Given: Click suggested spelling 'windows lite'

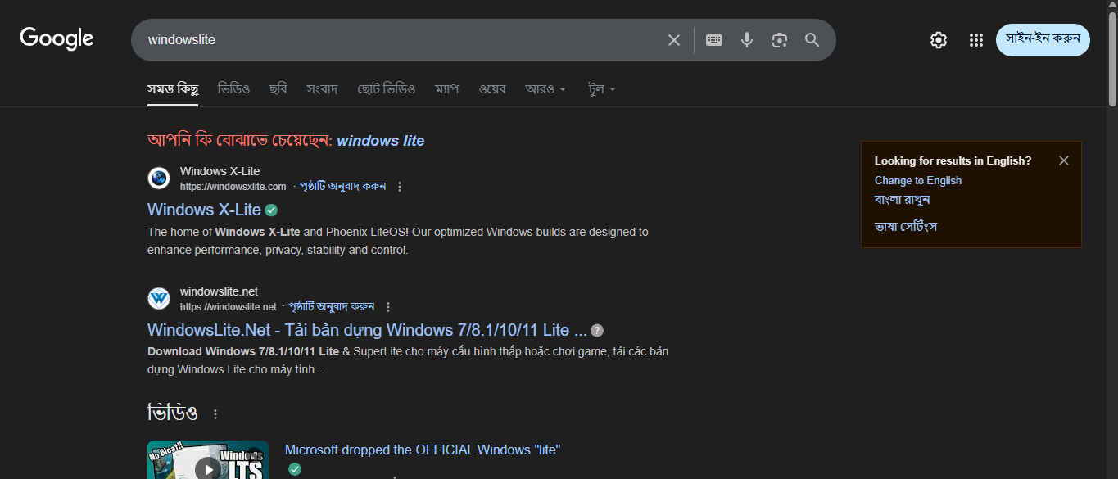Looking at the screenshot, I should tap(380, 141).
